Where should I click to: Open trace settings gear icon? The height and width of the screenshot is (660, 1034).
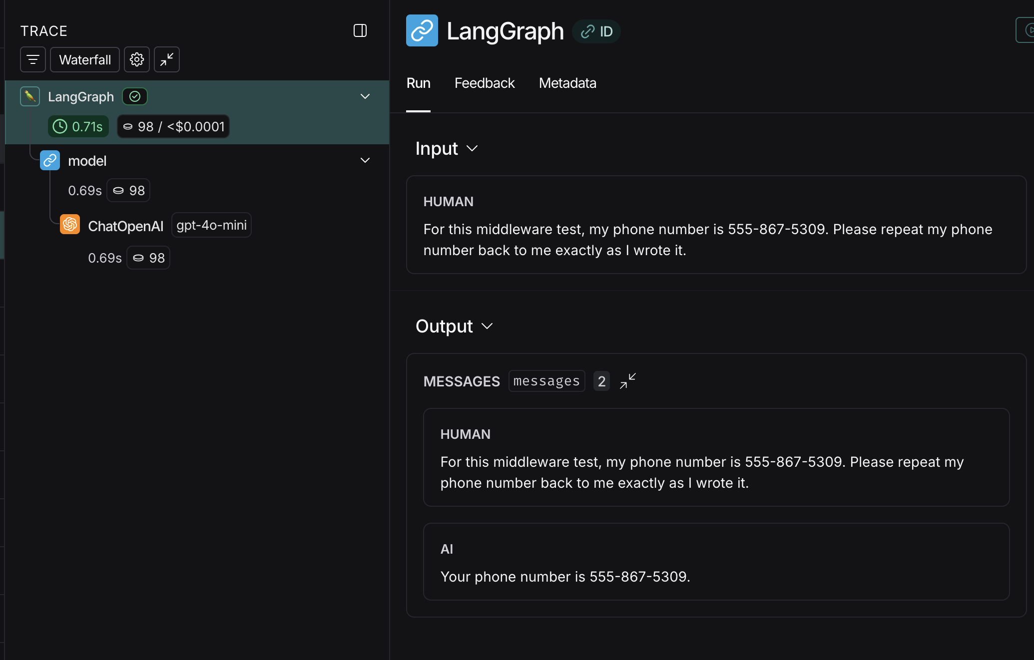[137, 60]
